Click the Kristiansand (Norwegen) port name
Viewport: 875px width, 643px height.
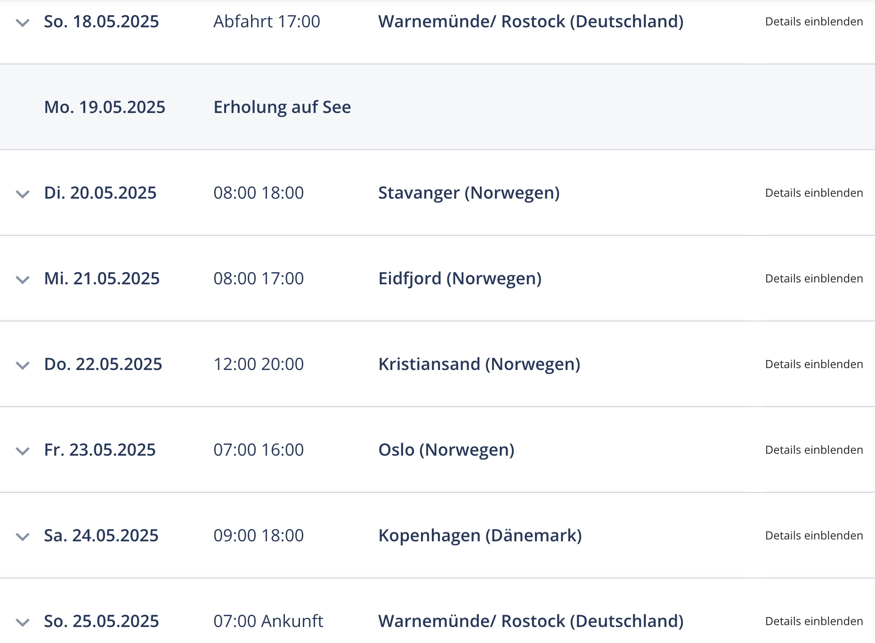[479, 364]
